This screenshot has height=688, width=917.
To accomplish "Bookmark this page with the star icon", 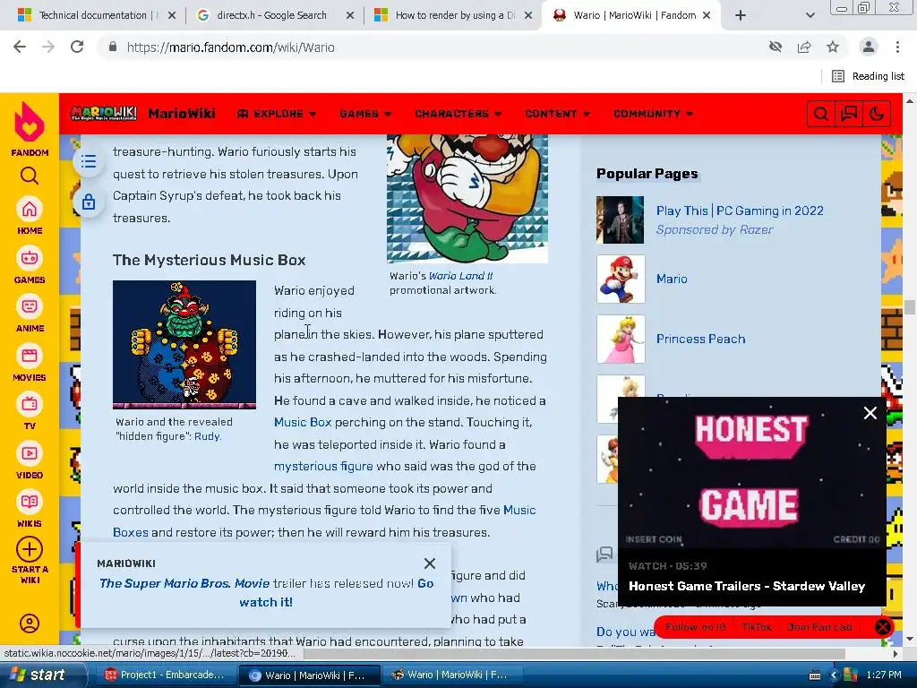I will coord(833,47).
